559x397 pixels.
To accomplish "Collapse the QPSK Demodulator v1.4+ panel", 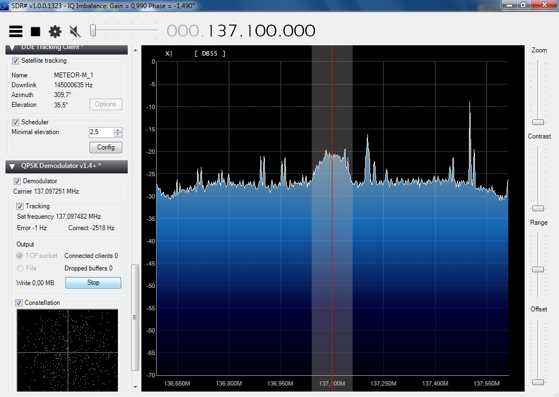I will click(12, 166).
